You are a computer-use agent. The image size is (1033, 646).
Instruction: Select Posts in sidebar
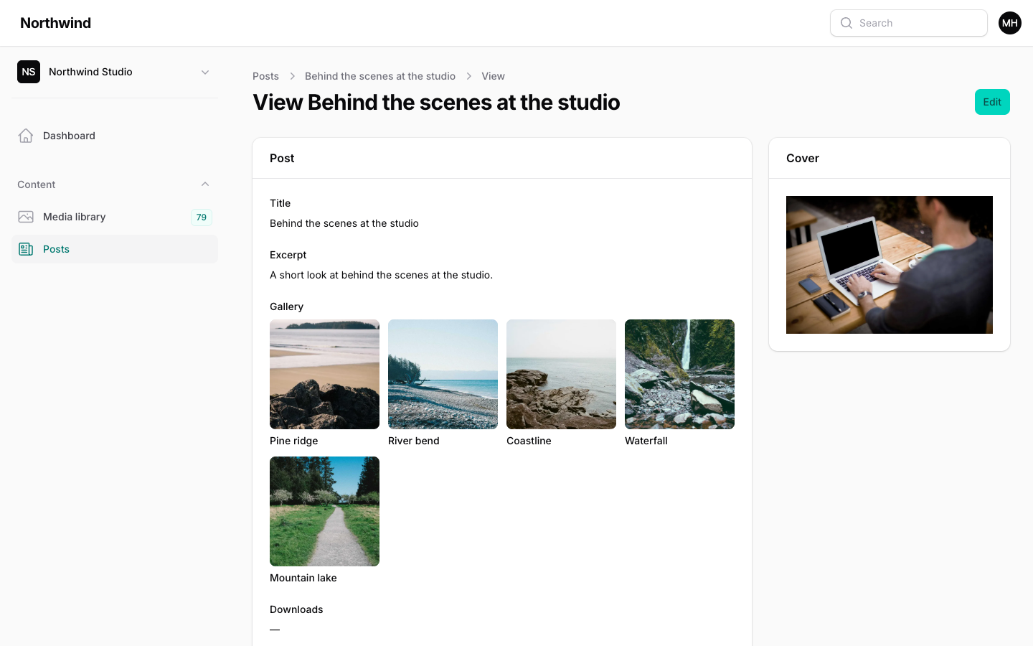[x=115, y=249]
